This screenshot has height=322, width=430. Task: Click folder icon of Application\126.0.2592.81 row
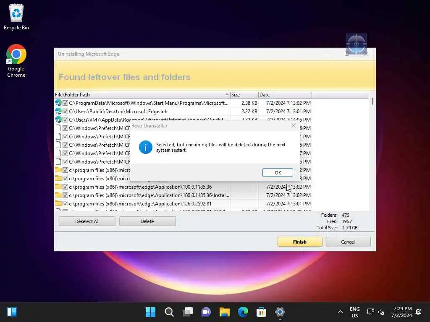[x=58, y=203]
